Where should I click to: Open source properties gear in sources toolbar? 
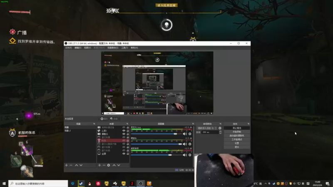pos(109,165)
